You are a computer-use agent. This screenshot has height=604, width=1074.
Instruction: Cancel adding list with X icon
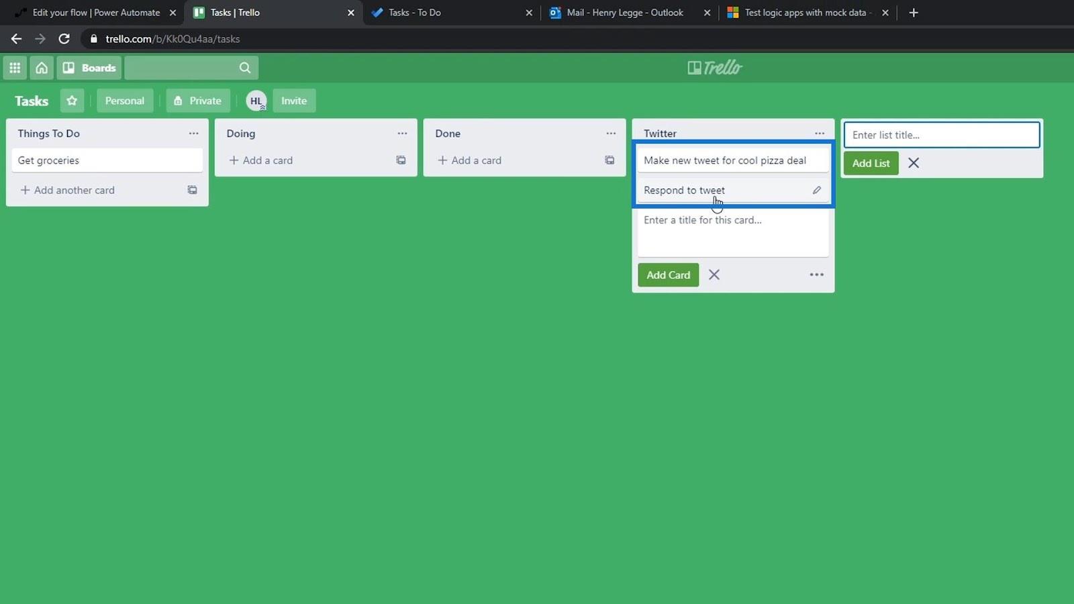(x=914, y=163)
